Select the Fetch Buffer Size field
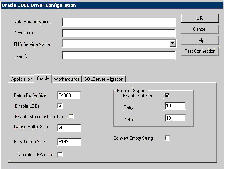Screen dimensions: 227x169 [x=69, y=95]
